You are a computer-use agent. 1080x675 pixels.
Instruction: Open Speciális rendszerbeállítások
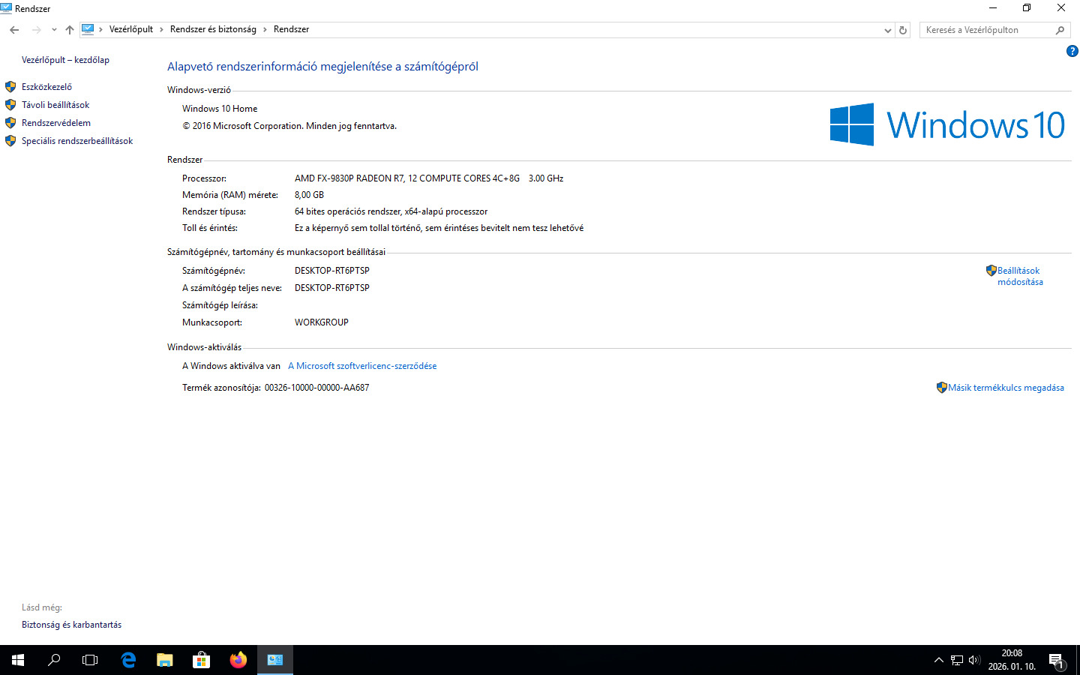point(77,141)
